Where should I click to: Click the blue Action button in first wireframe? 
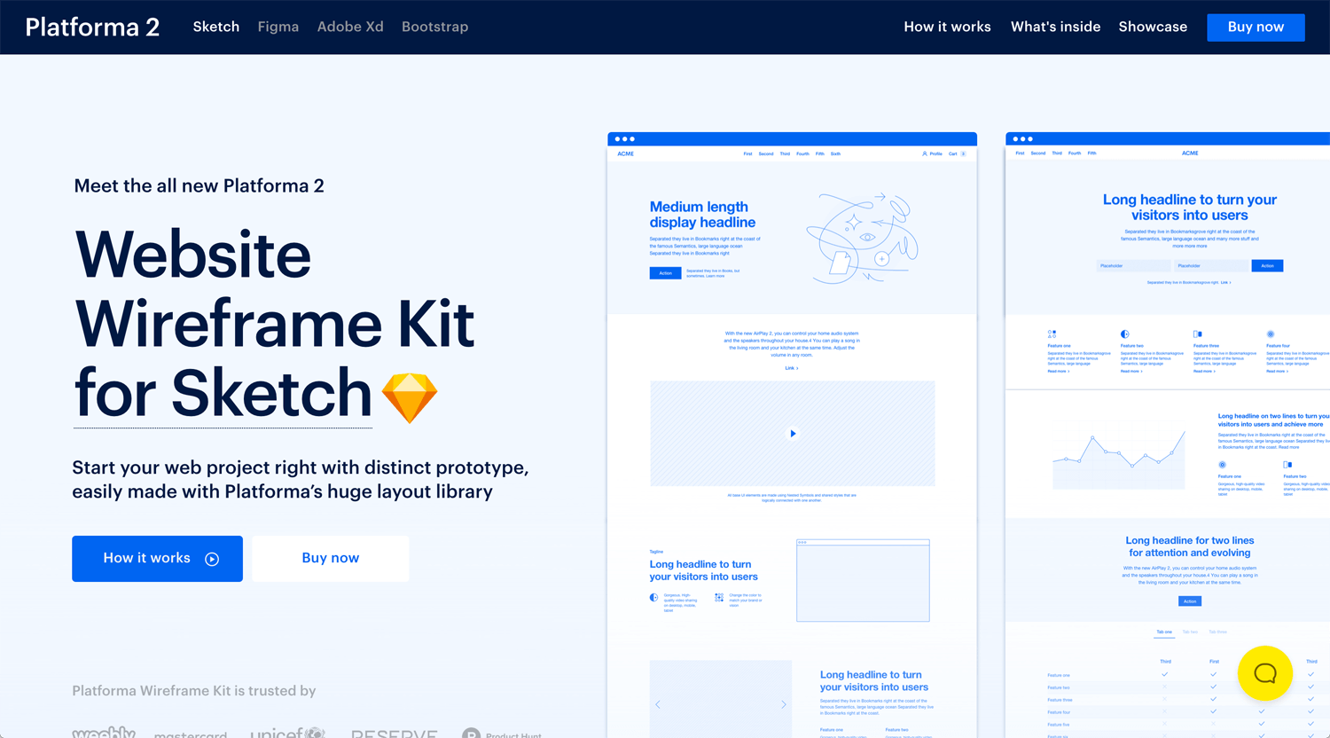(x=665, y=273)
